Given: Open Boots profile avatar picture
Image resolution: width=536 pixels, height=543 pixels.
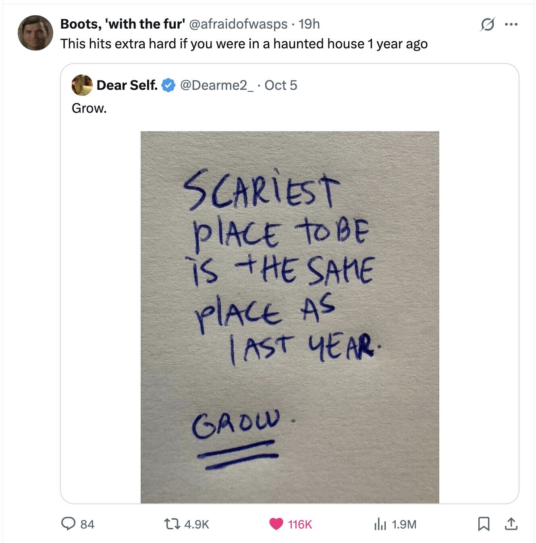Looking at the screenshot, I should tap(35, 33).
